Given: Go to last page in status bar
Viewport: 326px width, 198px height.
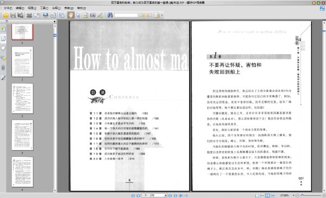Looking at the screenshot, I should pos(175,195).
